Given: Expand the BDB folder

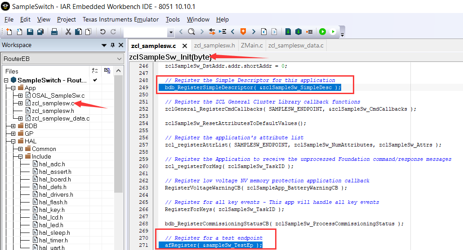Looking at the screenshot, I should tap(13, 126).
